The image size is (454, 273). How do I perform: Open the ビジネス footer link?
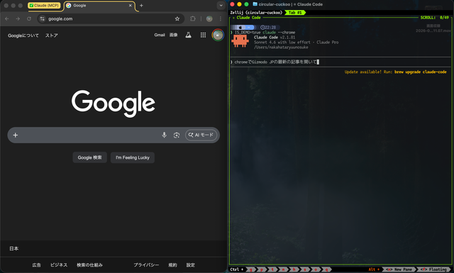point(59,265)
